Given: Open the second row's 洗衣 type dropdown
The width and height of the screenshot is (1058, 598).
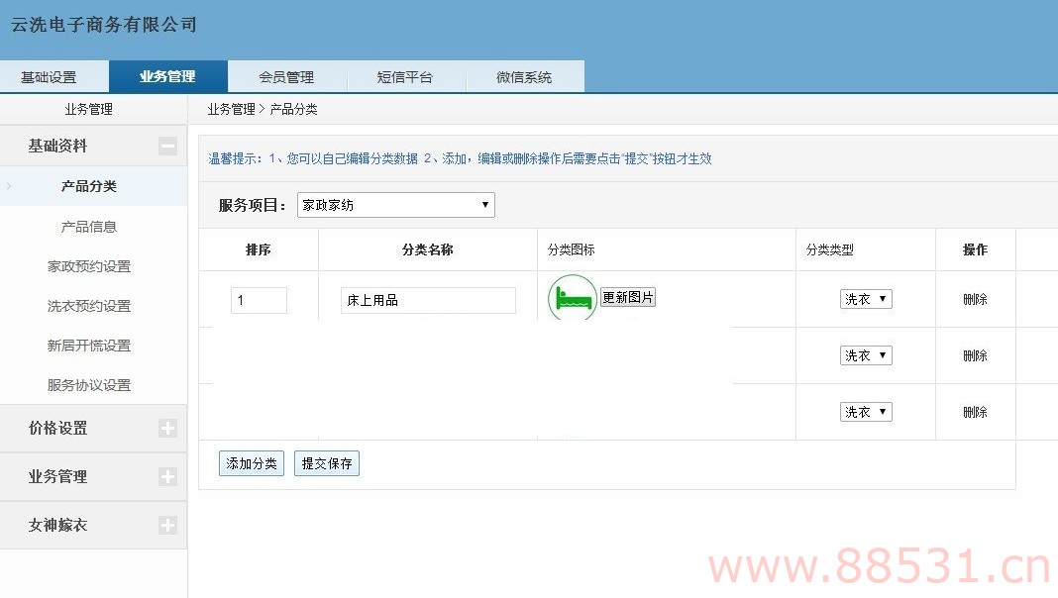Looking at the screenshot, I should click(x=866, y=355).
